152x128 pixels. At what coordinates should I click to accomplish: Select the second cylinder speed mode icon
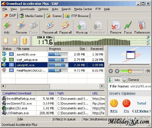point(15,41)
